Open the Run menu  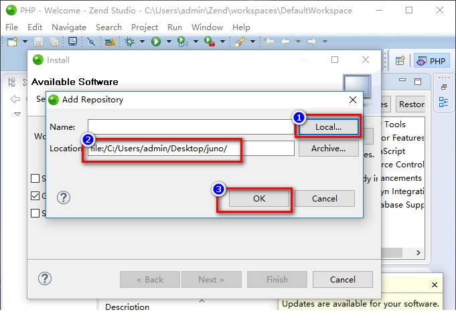pos(175,27)
